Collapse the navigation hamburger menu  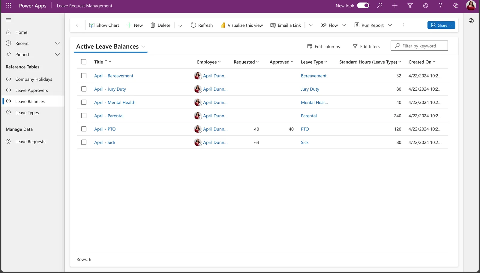pyautogui.click(x=8, y=20)
